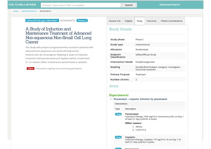Return to SEARCH RESULTS breadcrumb
The width and height of the screenshot is (211, 149).
click(29, 11)
